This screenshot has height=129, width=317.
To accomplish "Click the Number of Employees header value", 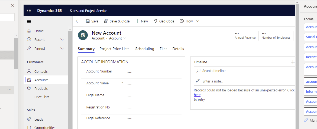I will (264, 33).
